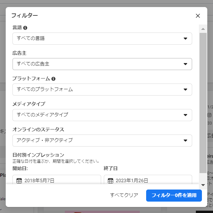Click the すべてクリア button

click(x=124, y=195)
